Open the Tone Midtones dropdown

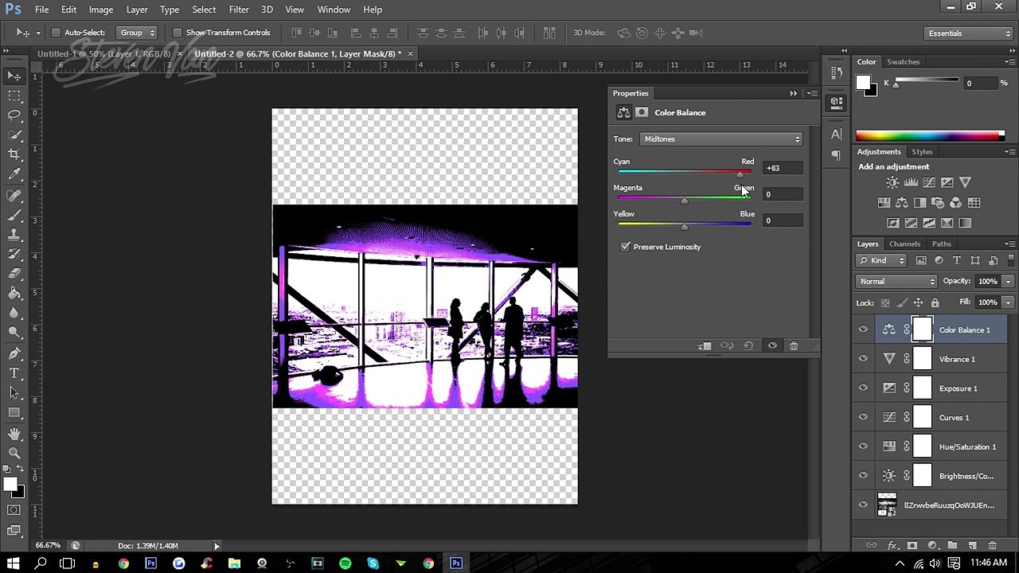pyautogui.click(x=721, y=139)
